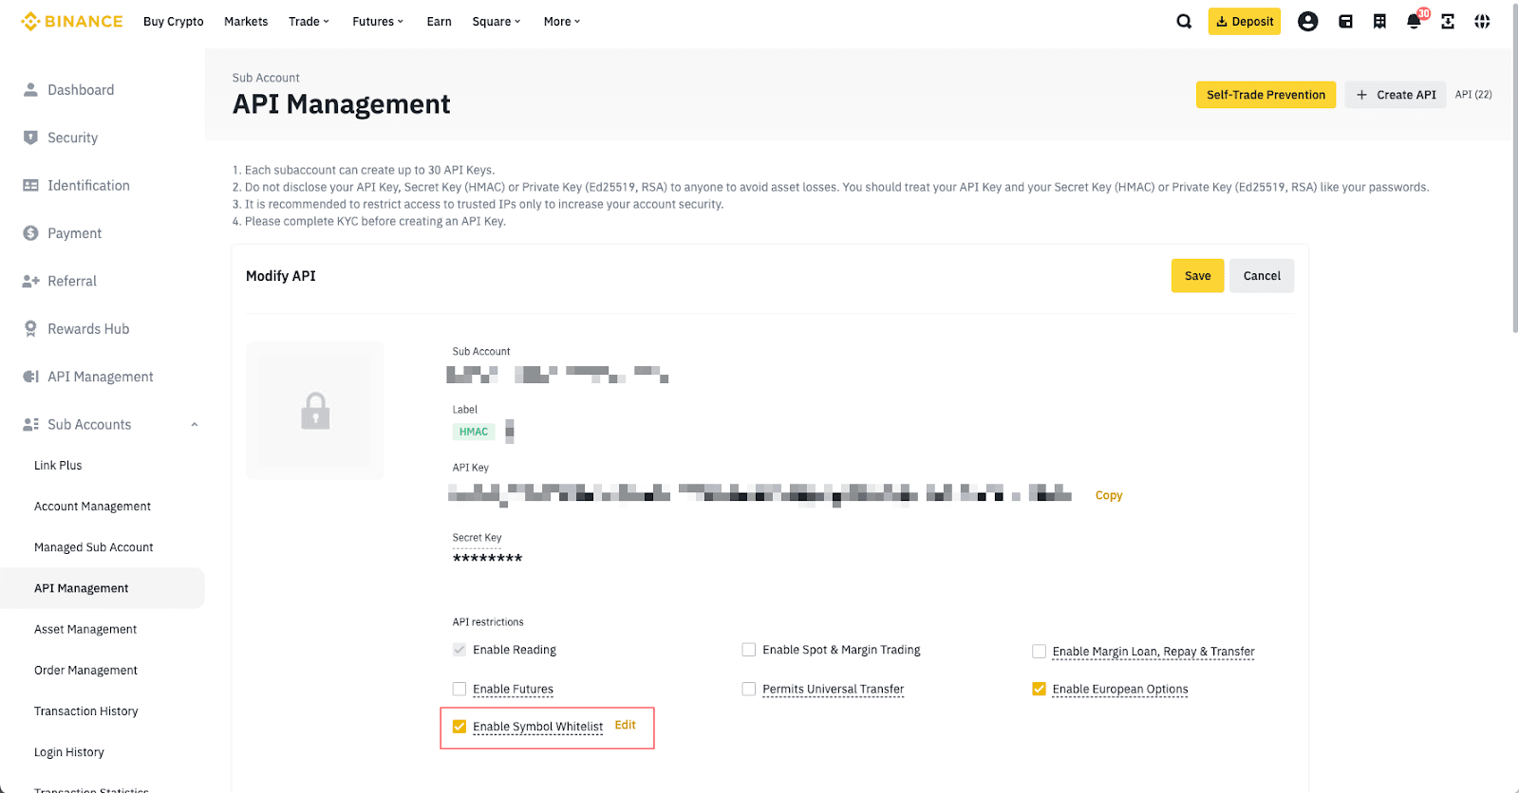Image resolution: width=1519 pixels, height=793 pixels.
Task: Click the page's vertical scrollbar
Action: tap(1514, 190)
